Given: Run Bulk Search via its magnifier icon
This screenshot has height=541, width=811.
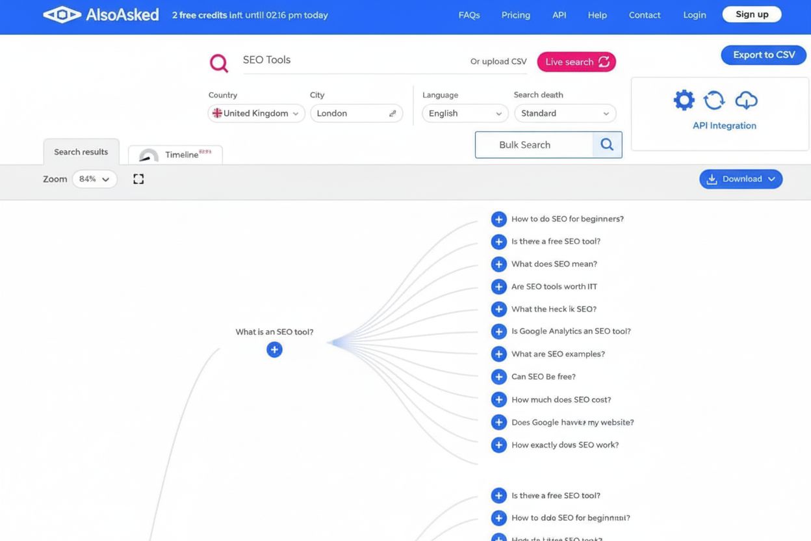Looking at the screenshot, I should tap(606, 144).
